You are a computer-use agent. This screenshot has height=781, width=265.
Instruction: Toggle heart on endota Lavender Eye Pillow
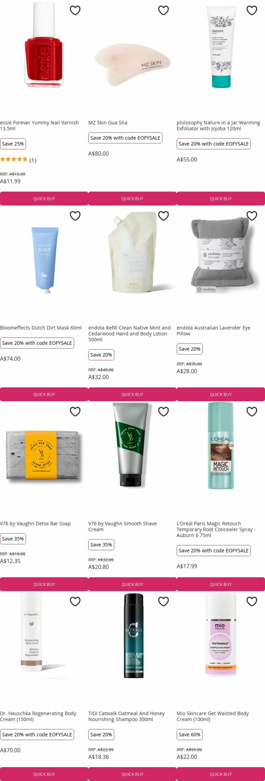(x=252, y=216)
